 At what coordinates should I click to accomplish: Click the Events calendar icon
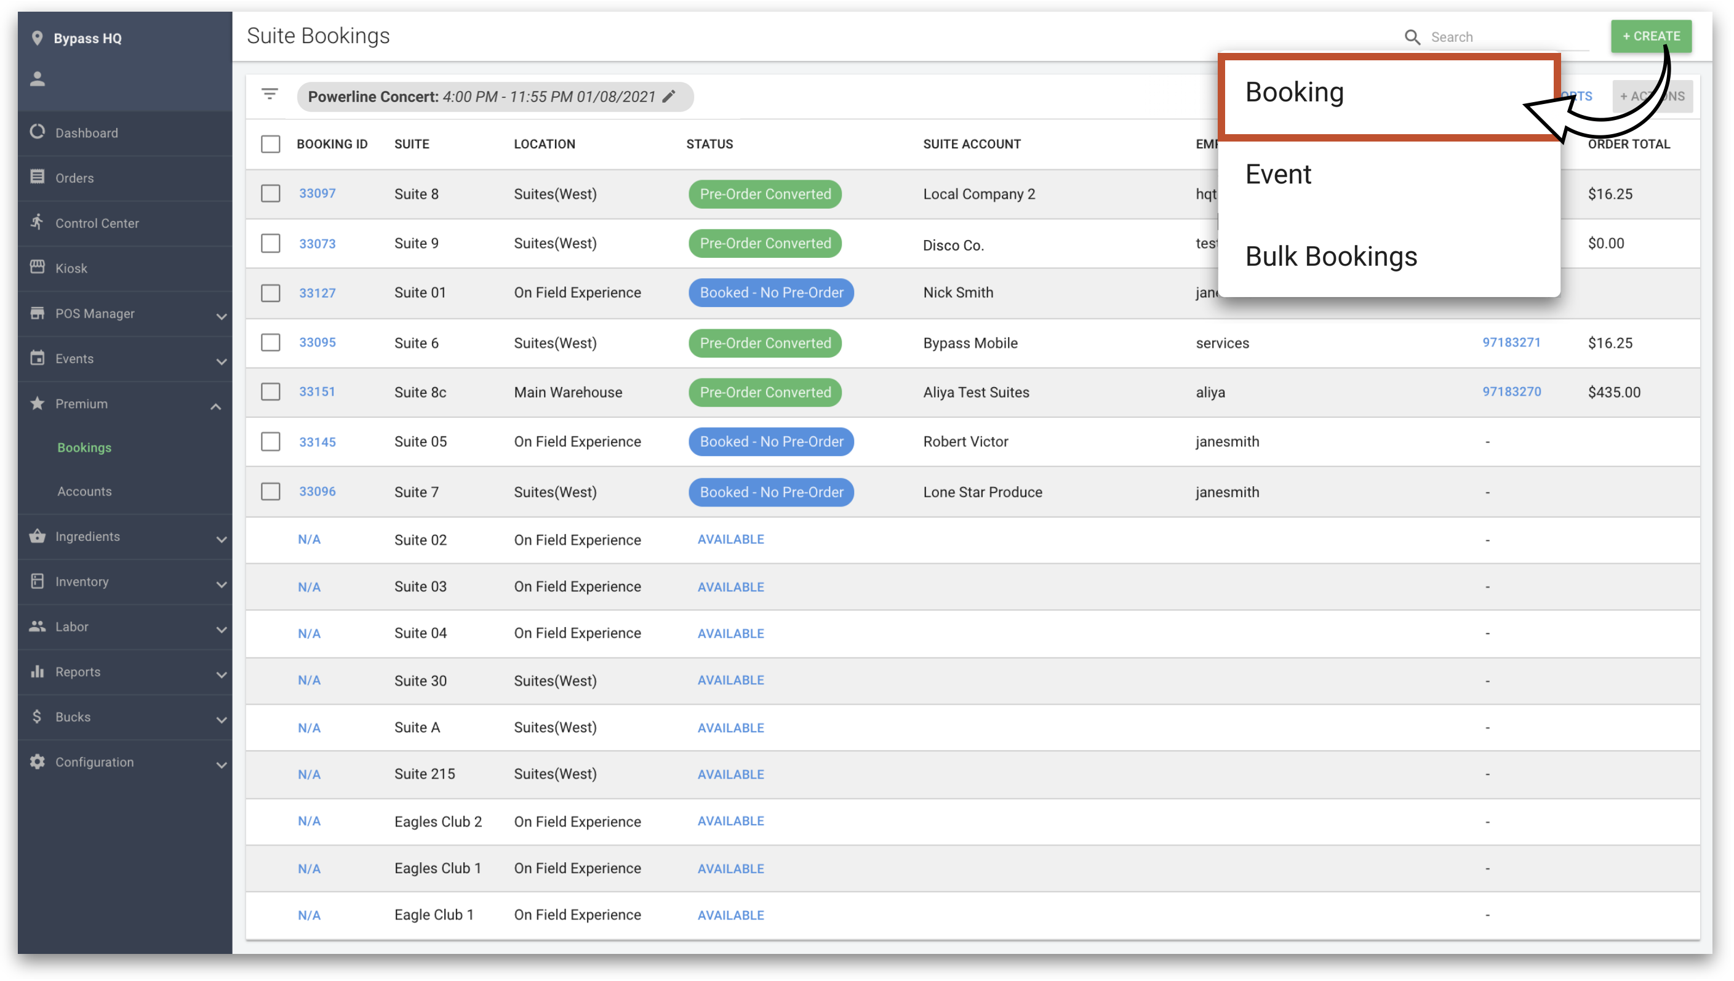(38, 358)
